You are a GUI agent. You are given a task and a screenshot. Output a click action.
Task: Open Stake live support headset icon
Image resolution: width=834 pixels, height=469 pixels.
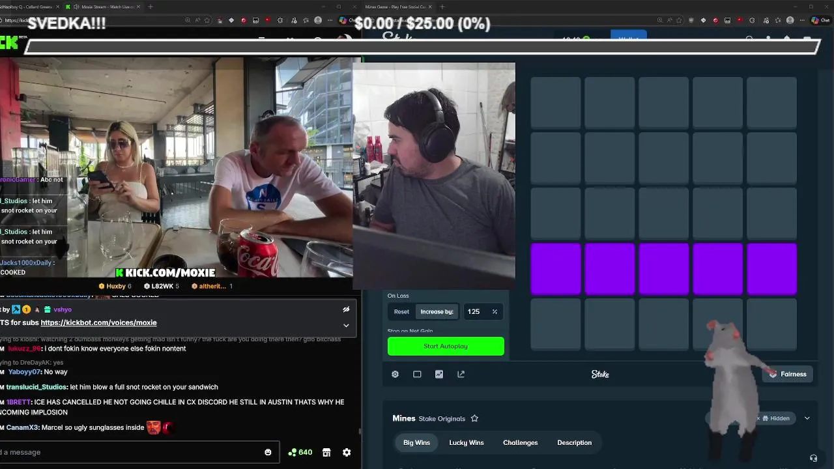click(x=813, y=459)
